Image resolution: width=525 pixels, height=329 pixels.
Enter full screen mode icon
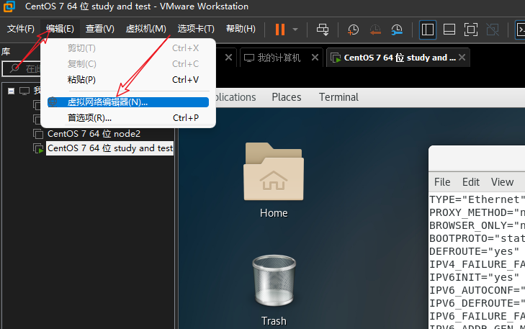[x=471, y=30]
